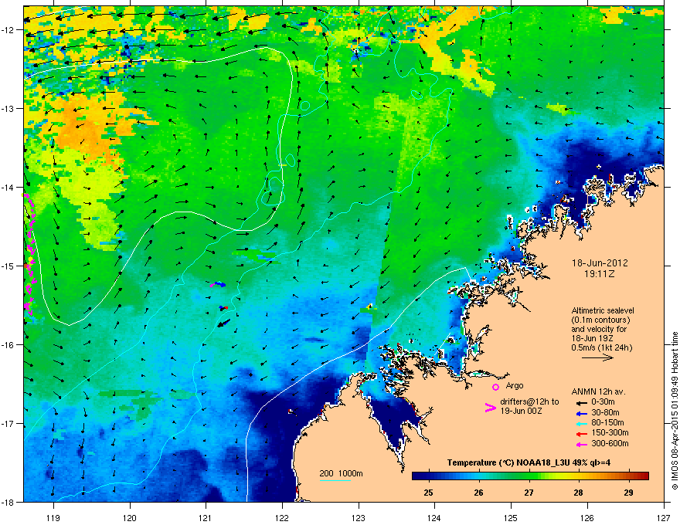Image resolution: width=680 pixels, height=525 pixels.
Task: Click the vertical IMOS copyright timestamp text
Action: pyautogui.click(x=675, y=411)
